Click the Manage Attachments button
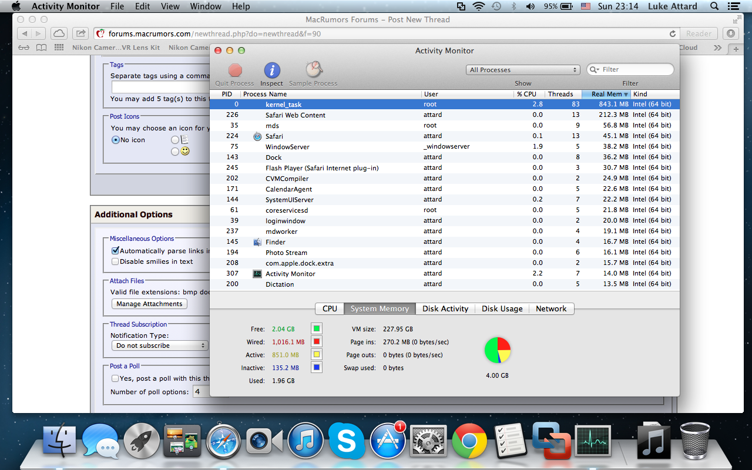 click(x=149, y=304)
